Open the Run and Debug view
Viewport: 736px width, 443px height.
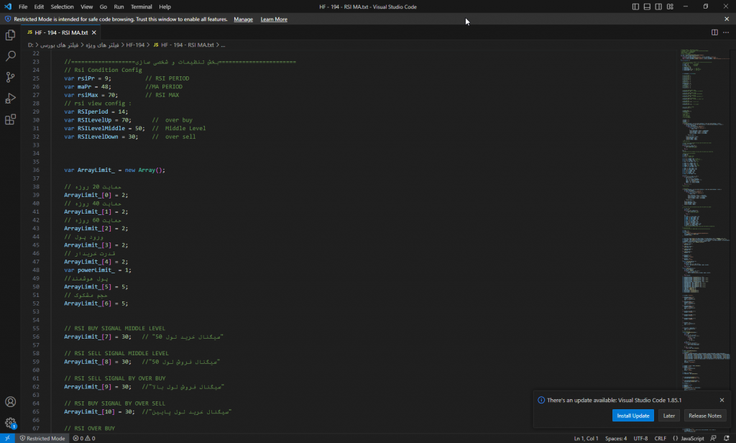click(x=10, y=99)
